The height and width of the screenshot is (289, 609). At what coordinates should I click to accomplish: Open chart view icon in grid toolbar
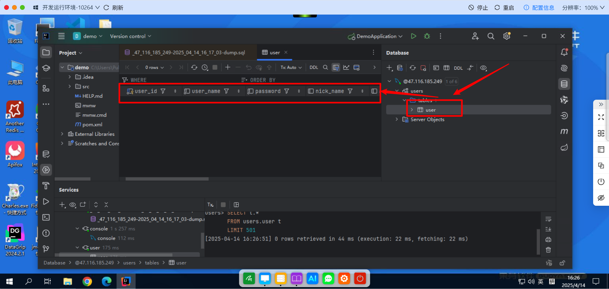[346, 67]
